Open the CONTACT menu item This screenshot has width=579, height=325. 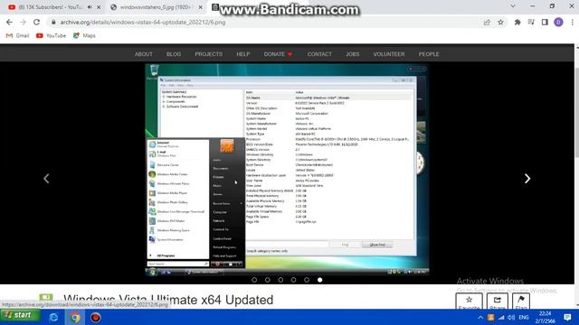click(319, 54)
